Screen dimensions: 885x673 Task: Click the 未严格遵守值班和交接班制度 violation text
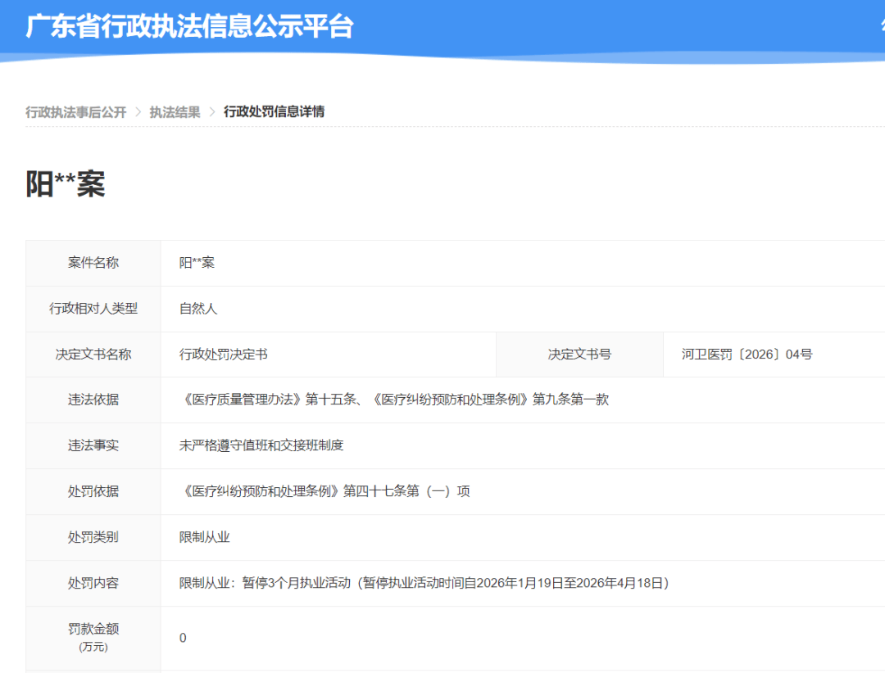click(261, 446)
